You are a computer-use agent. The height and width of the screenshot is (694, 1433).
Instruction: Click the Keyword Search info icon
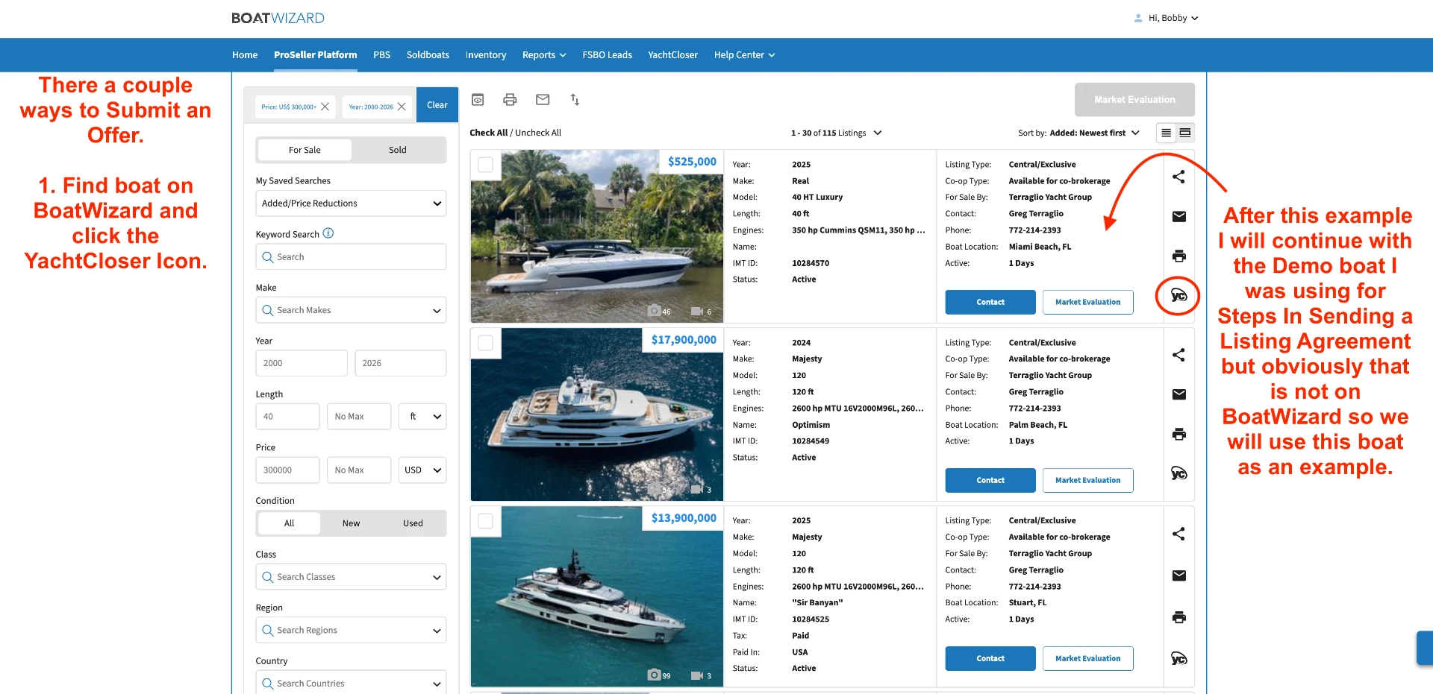(328, 233)
